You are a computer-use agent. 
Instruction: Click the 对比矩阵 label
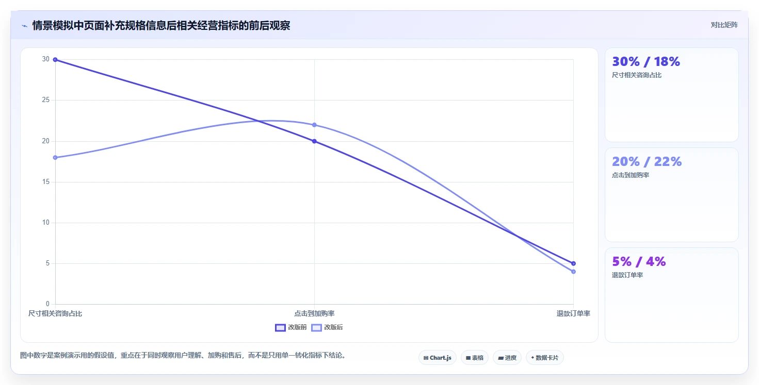[x=724, y=25]
